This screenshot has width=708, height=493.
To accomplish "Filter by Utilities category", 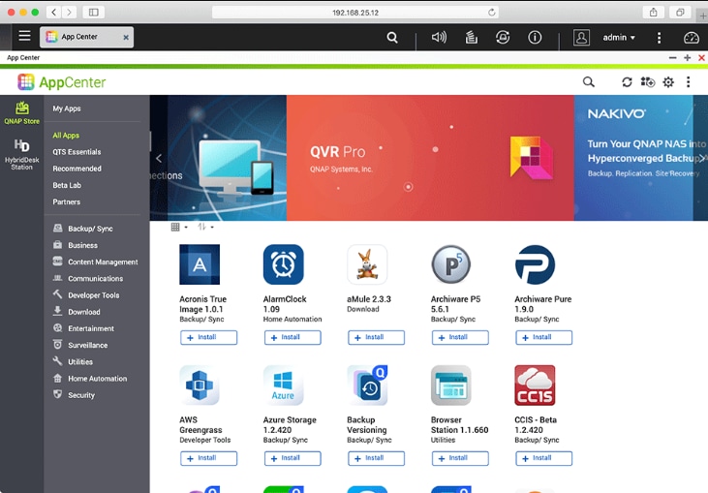I will pos(73,361).
